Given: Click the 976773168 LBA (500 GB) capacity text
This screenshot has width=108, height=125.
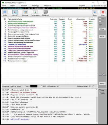Looking at the screenshot, I should [86, 8].
